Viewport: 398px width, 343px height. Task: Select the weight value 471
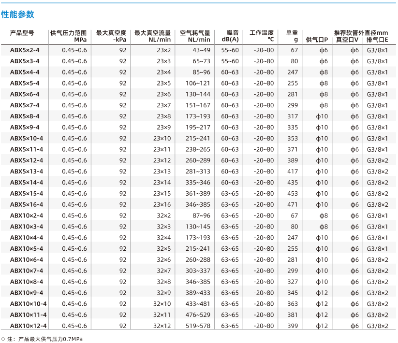coord(293,204)
